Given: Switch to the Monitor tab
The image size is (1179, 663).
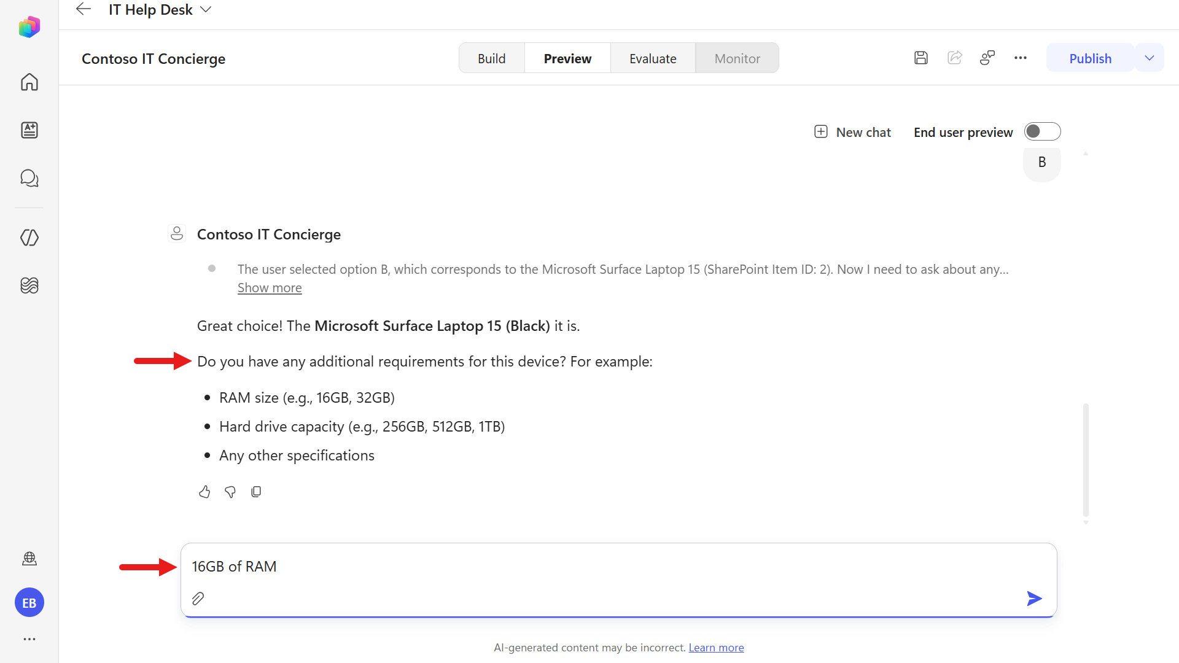Looking at the screenshot, I should tap(737, 58).
